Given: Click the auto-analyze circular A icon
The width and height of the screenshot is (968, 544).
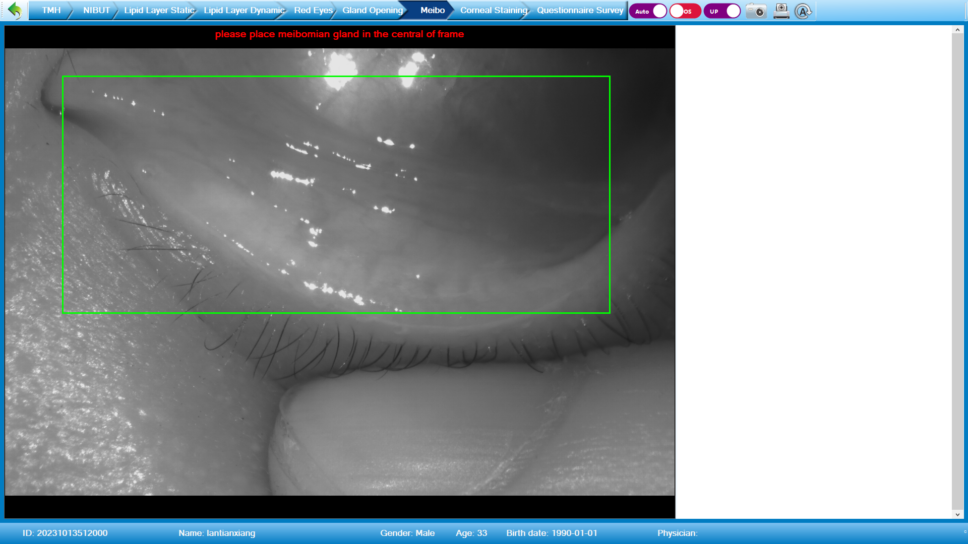Looking at the screenshot, I should (803, 11).
